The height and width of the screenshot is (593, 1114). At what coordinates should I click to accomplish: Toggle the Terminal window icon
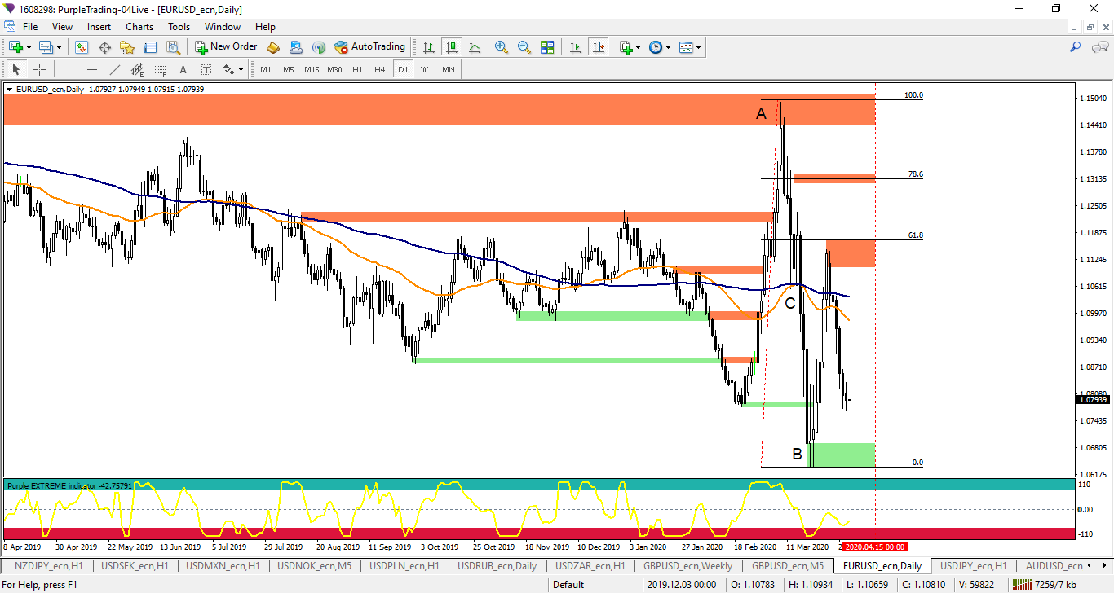point(150,47)
